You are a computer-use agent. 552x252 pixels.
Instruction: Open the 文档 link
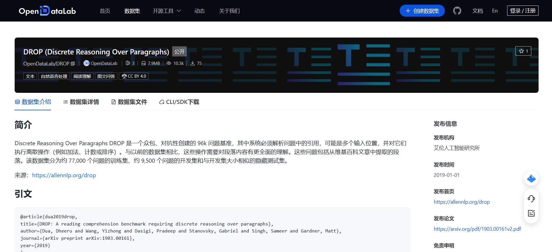click(477, 11)
